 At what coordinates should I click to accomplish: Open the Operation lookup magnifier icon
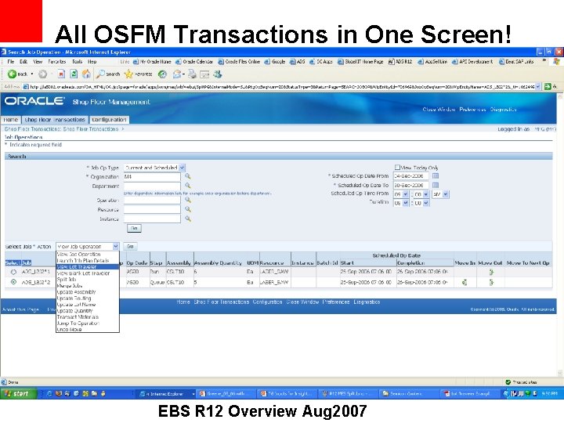[x=188, y=200]
